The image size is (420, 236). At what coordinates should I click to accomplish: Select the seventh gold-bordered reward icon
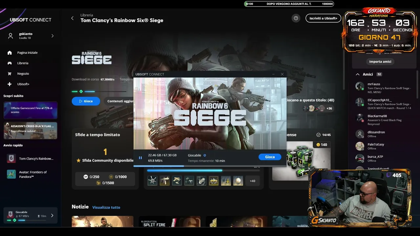(226, 181)
